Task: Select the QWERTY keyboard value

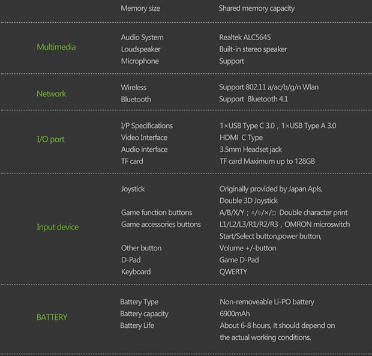Action: [x=233, y=272]
